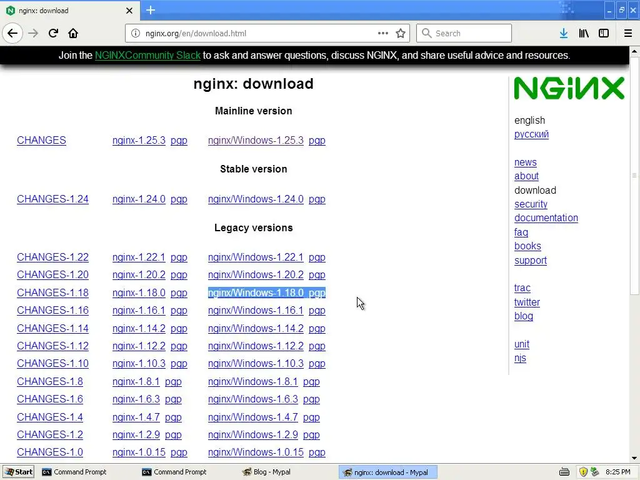Image resolution: width=640 pixels, height=480 pixels.
Task: Download nginx-1.25.3 source
Action: pos(139,141)
